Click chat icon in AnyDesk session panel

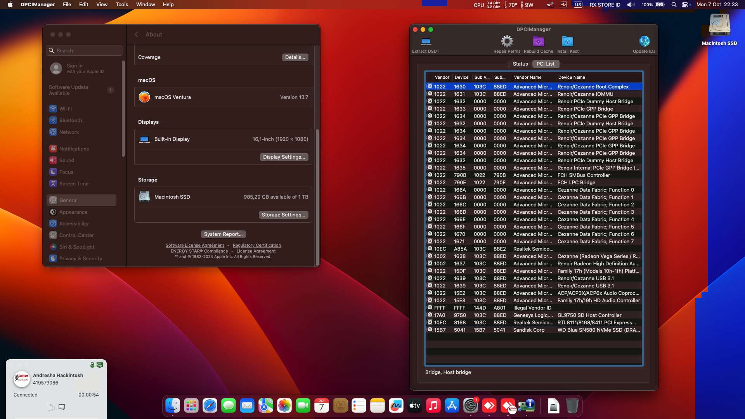click(x=62, y=407)
